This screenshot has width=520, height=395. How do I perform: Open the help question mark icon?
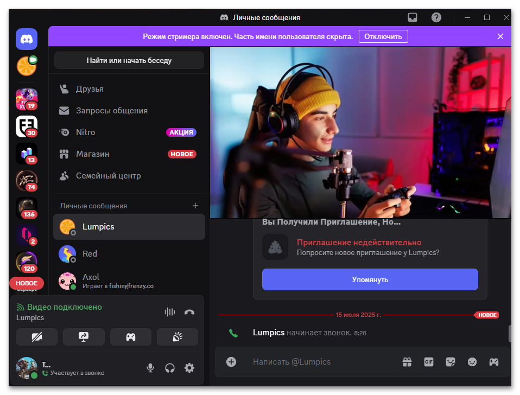pos(436,17)
